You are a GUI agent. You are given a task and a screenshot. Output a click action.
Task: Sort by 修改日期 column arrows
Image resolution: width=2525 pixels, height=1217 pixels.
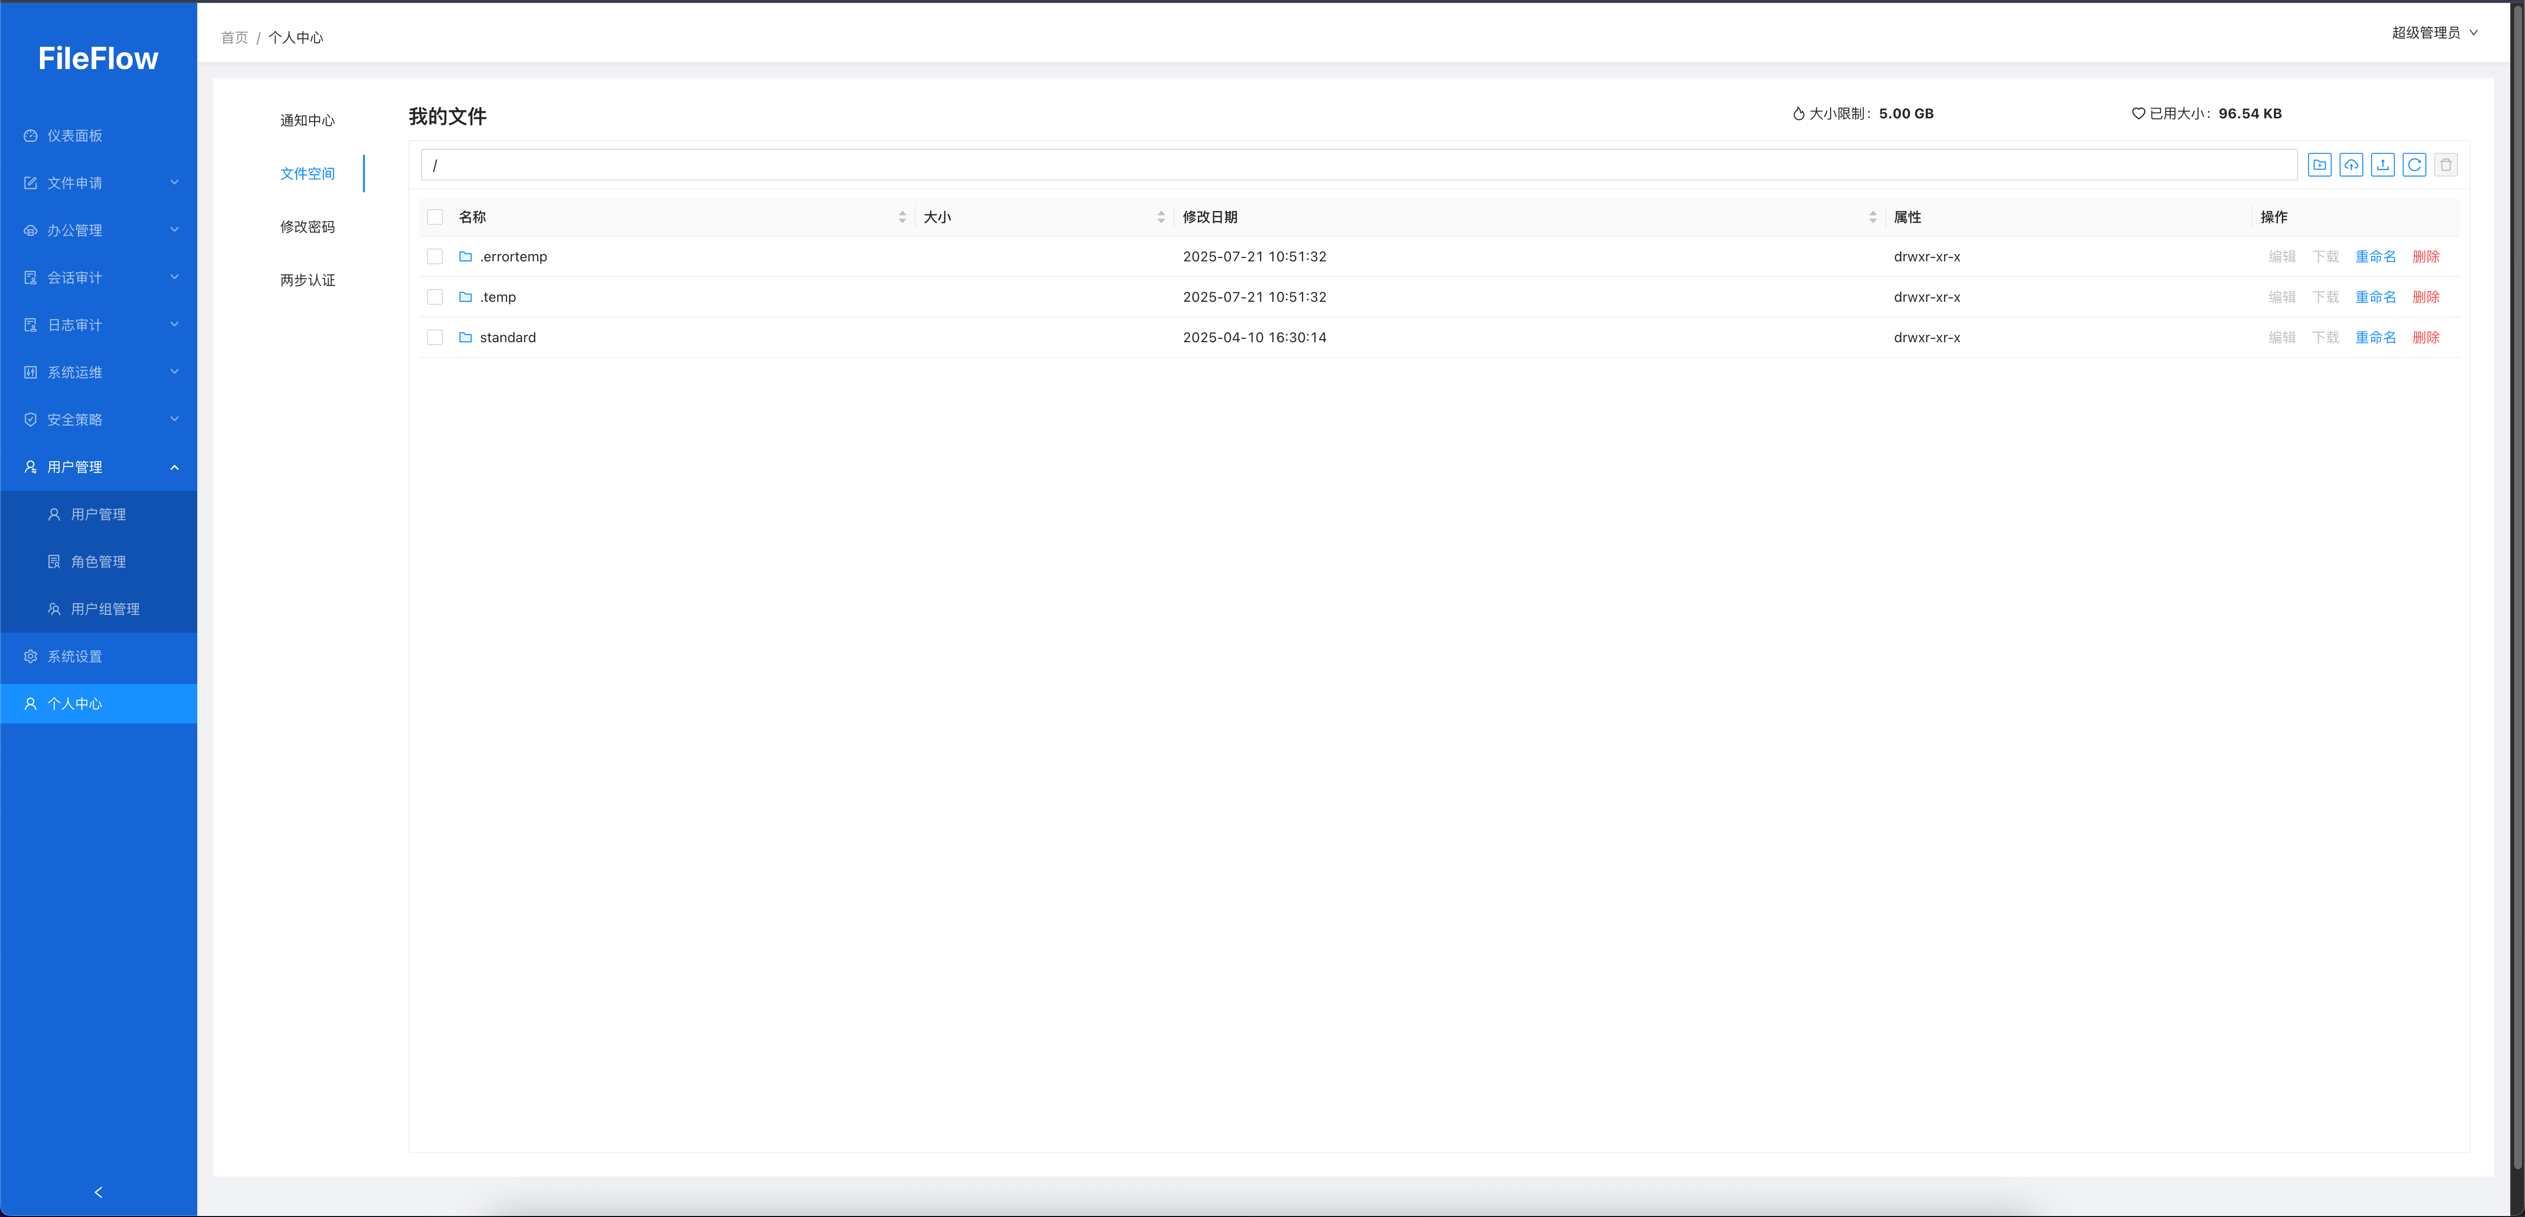pos(1872,217)
